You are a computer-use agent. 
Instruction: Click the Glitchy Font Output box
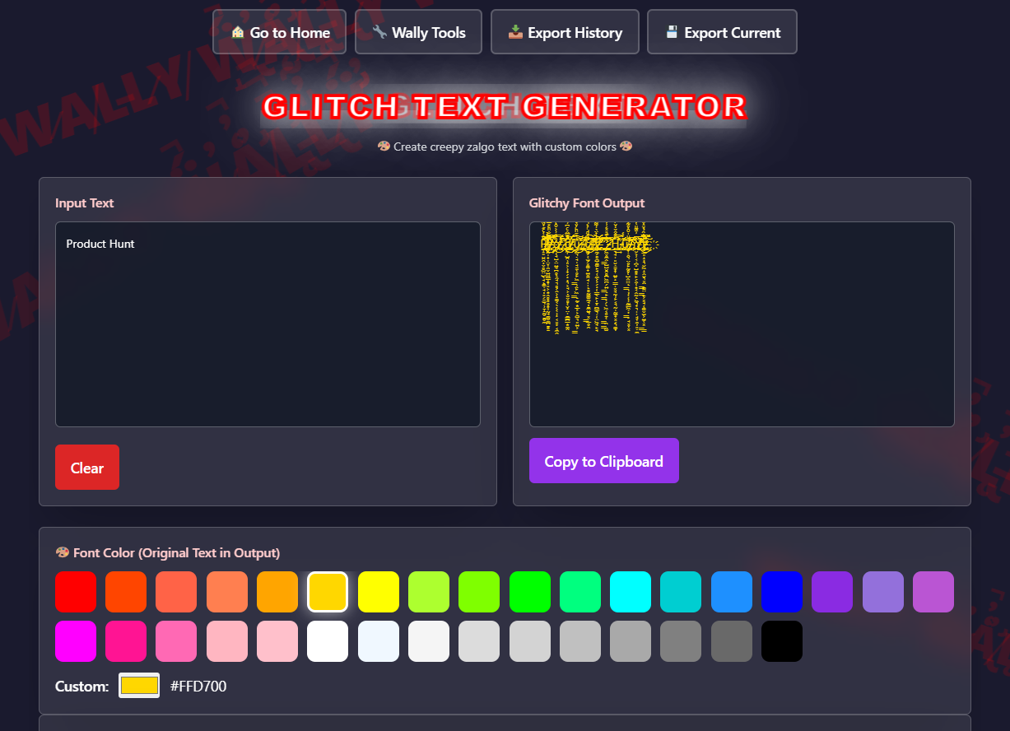point(742,324)
